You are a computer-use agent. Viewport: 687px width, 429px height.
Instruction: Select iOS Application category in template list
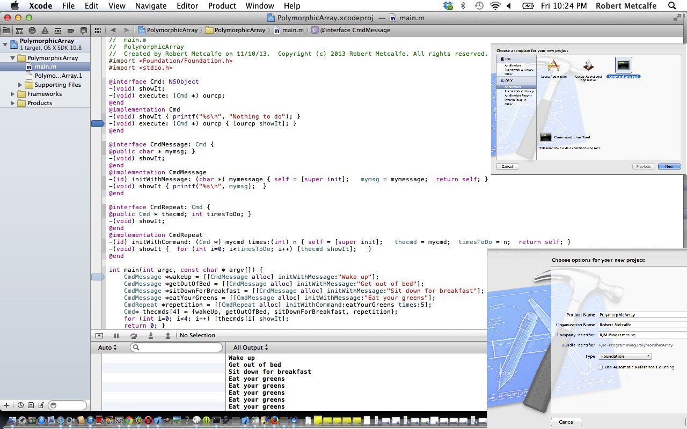click(513, 65)
